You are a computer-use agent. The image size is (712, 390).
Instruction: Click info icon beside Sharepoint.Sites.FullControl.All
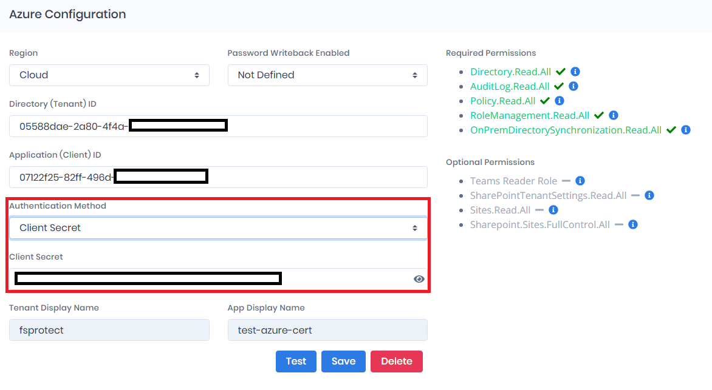tap(632, 224)
